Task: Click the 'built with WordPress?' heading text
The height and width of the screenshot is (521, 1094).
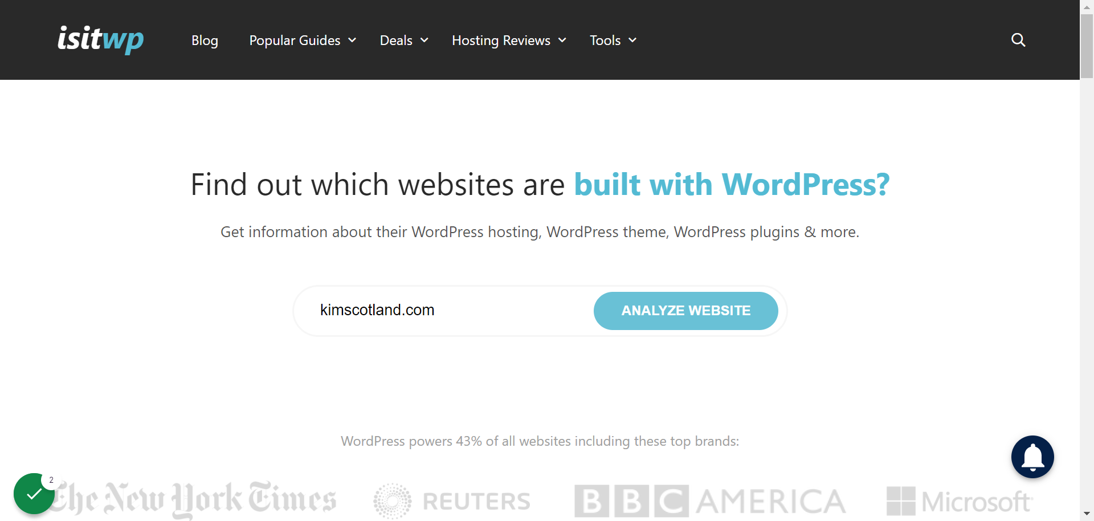Action: tap(732, 185)
